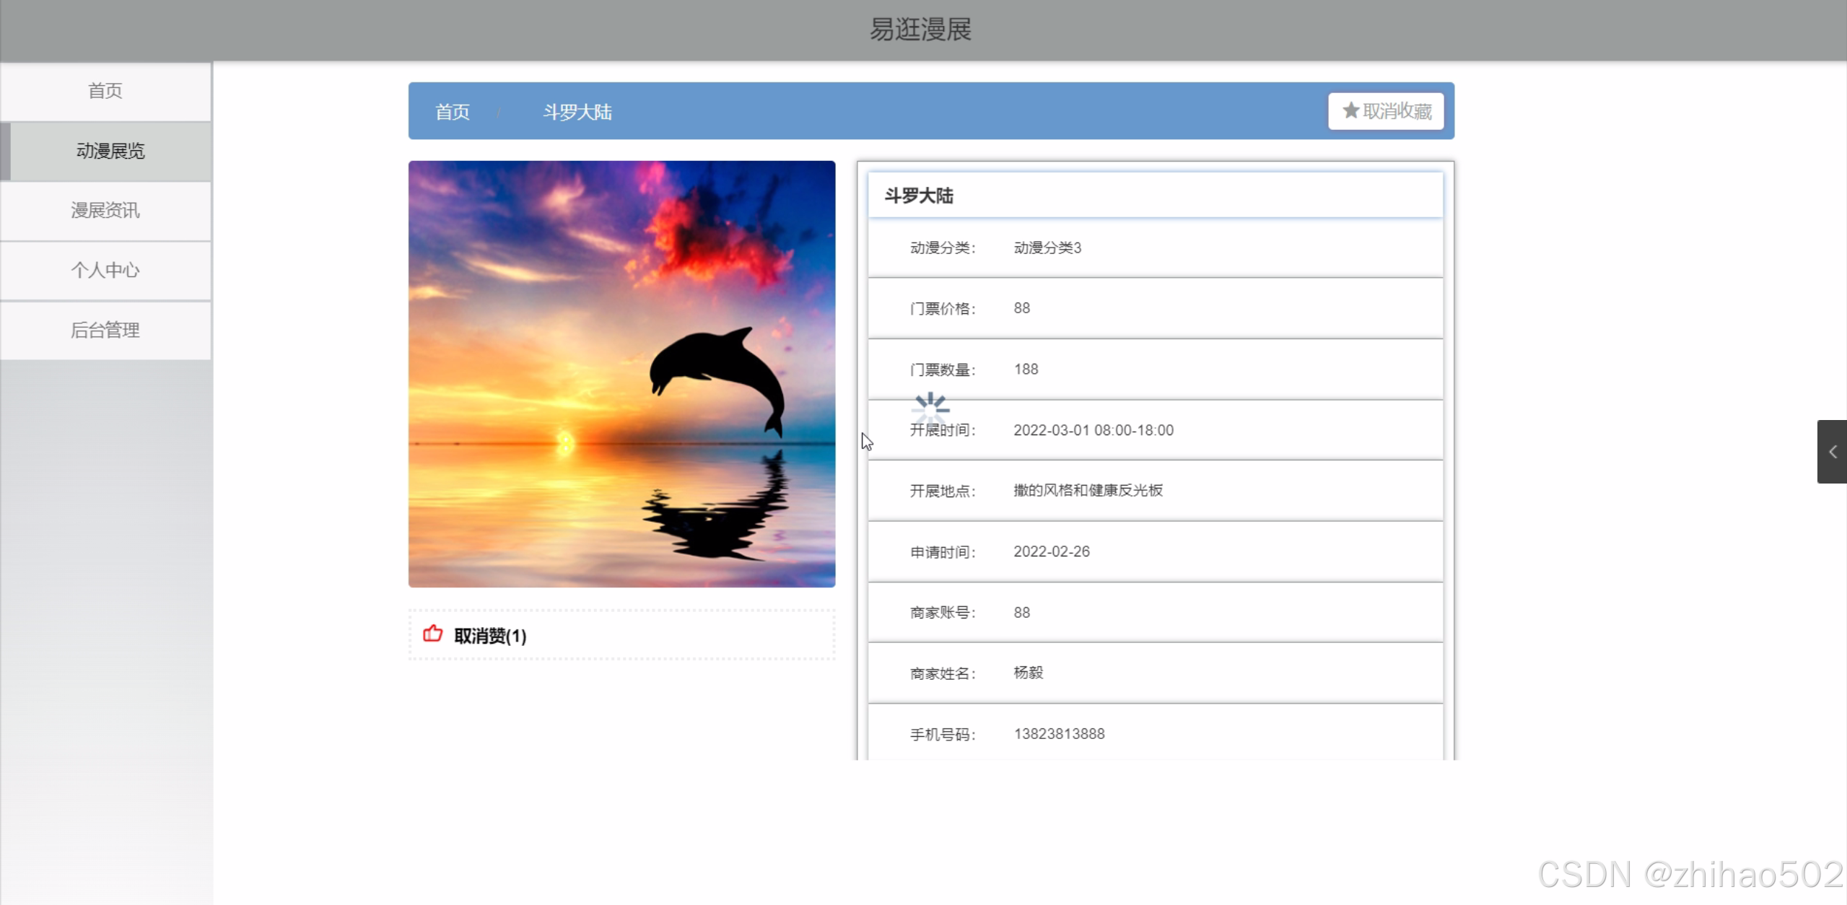Click the star icon on 取消收藏
1847x905 pixels.
pyautogui.click(x=1350, y=110)
